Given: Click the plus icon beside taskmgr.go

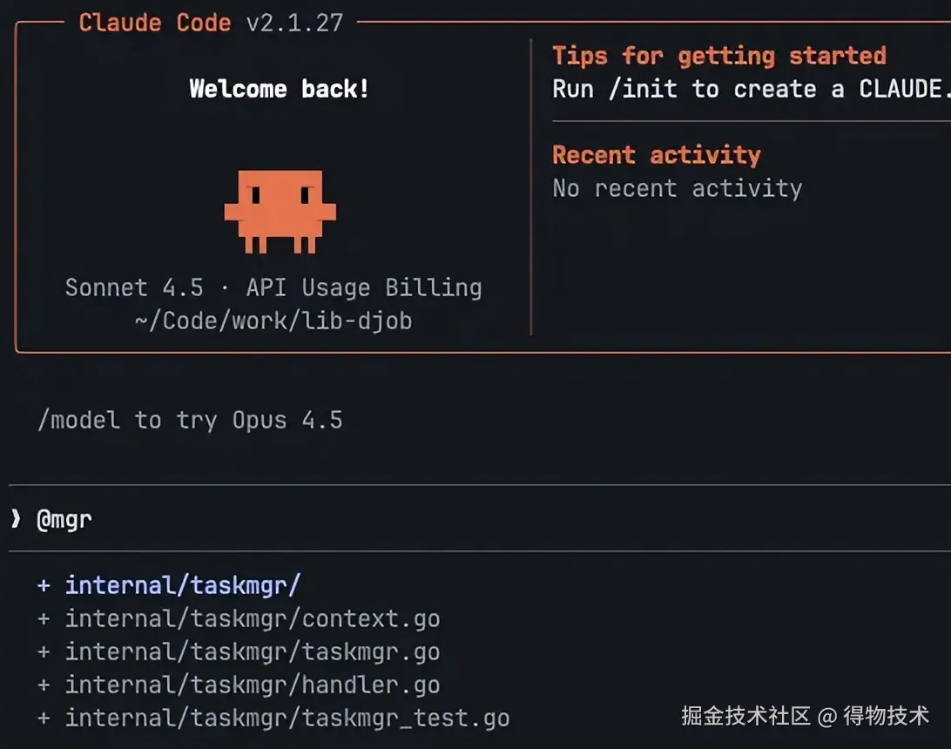Looking at the screenshot, I should tap(44, 652).
